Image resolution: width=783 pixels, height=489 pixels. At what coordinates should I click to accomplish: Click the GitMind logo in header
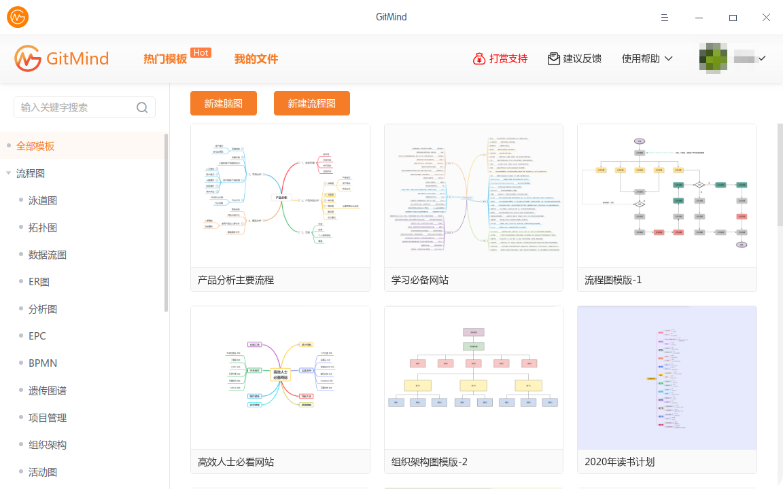[62, 58]
